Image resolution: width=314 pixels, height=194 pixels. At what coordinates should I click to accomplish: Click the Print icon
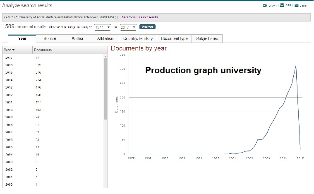282,5
